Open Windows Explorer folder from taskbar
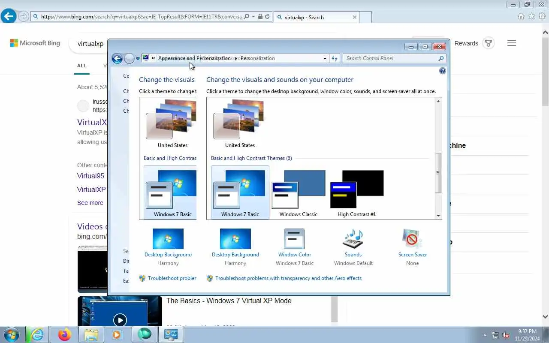 91,334
